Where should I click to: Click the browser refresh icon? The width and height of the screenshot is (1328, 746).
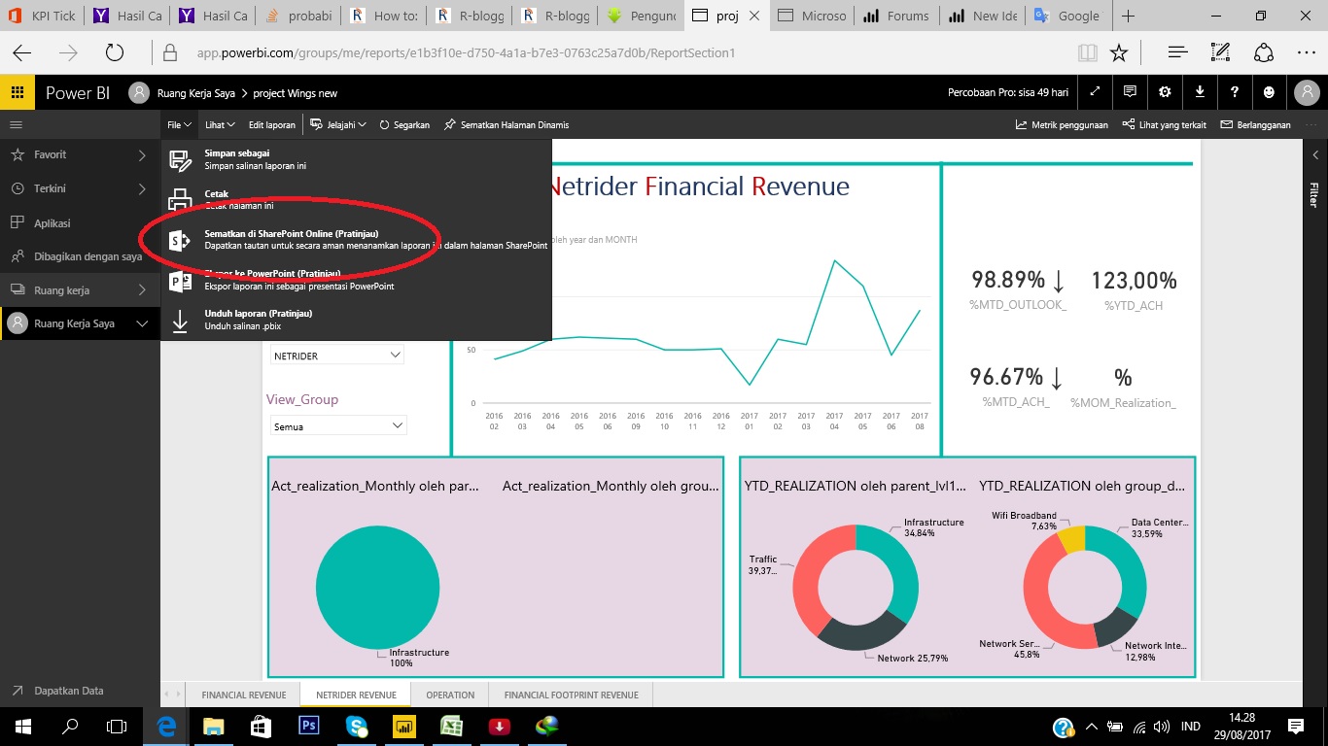point(115,52)
